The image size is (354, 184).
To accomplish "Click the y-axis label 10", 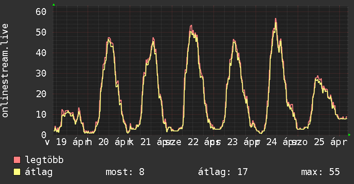I will 41,115.
